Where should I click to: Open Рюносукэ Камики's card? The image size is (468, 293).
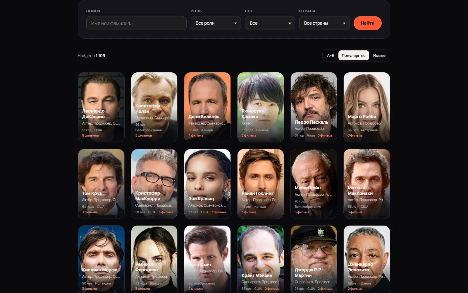pos(261,107)
